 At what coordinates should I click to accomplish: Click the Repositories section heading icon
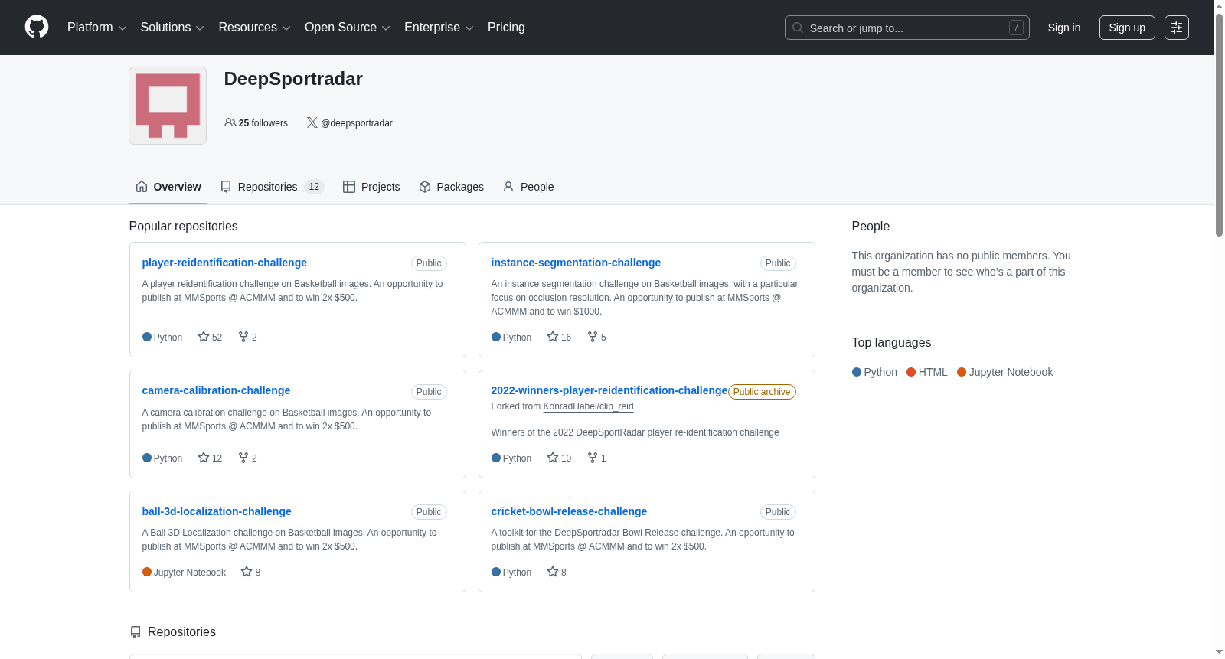(136, 632)
